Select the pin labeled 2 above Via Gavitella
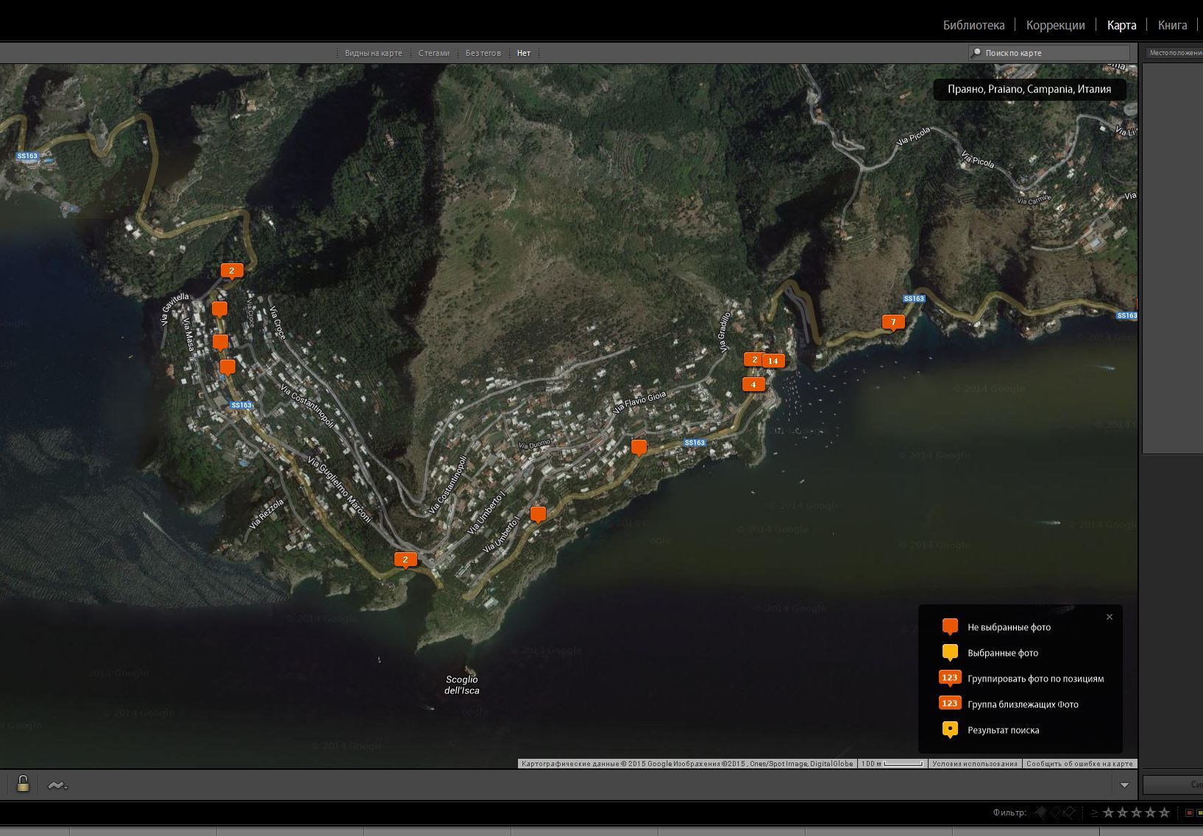1203x836 pixels. click(x=232, y=272)
